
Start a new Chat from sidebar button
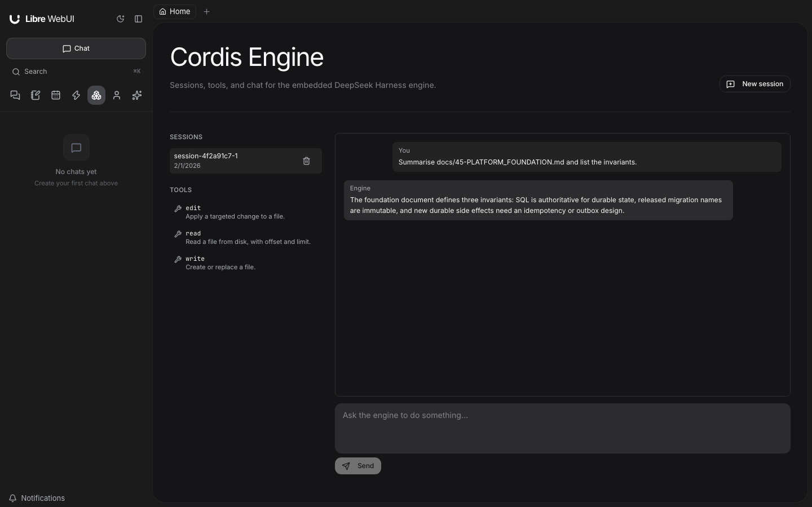click(x=76, y=48)
